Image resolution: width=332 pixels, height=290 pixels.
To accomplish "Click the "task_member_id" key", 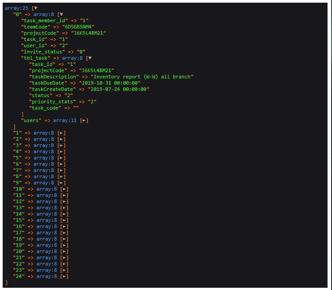I will [x=46, y=20].
